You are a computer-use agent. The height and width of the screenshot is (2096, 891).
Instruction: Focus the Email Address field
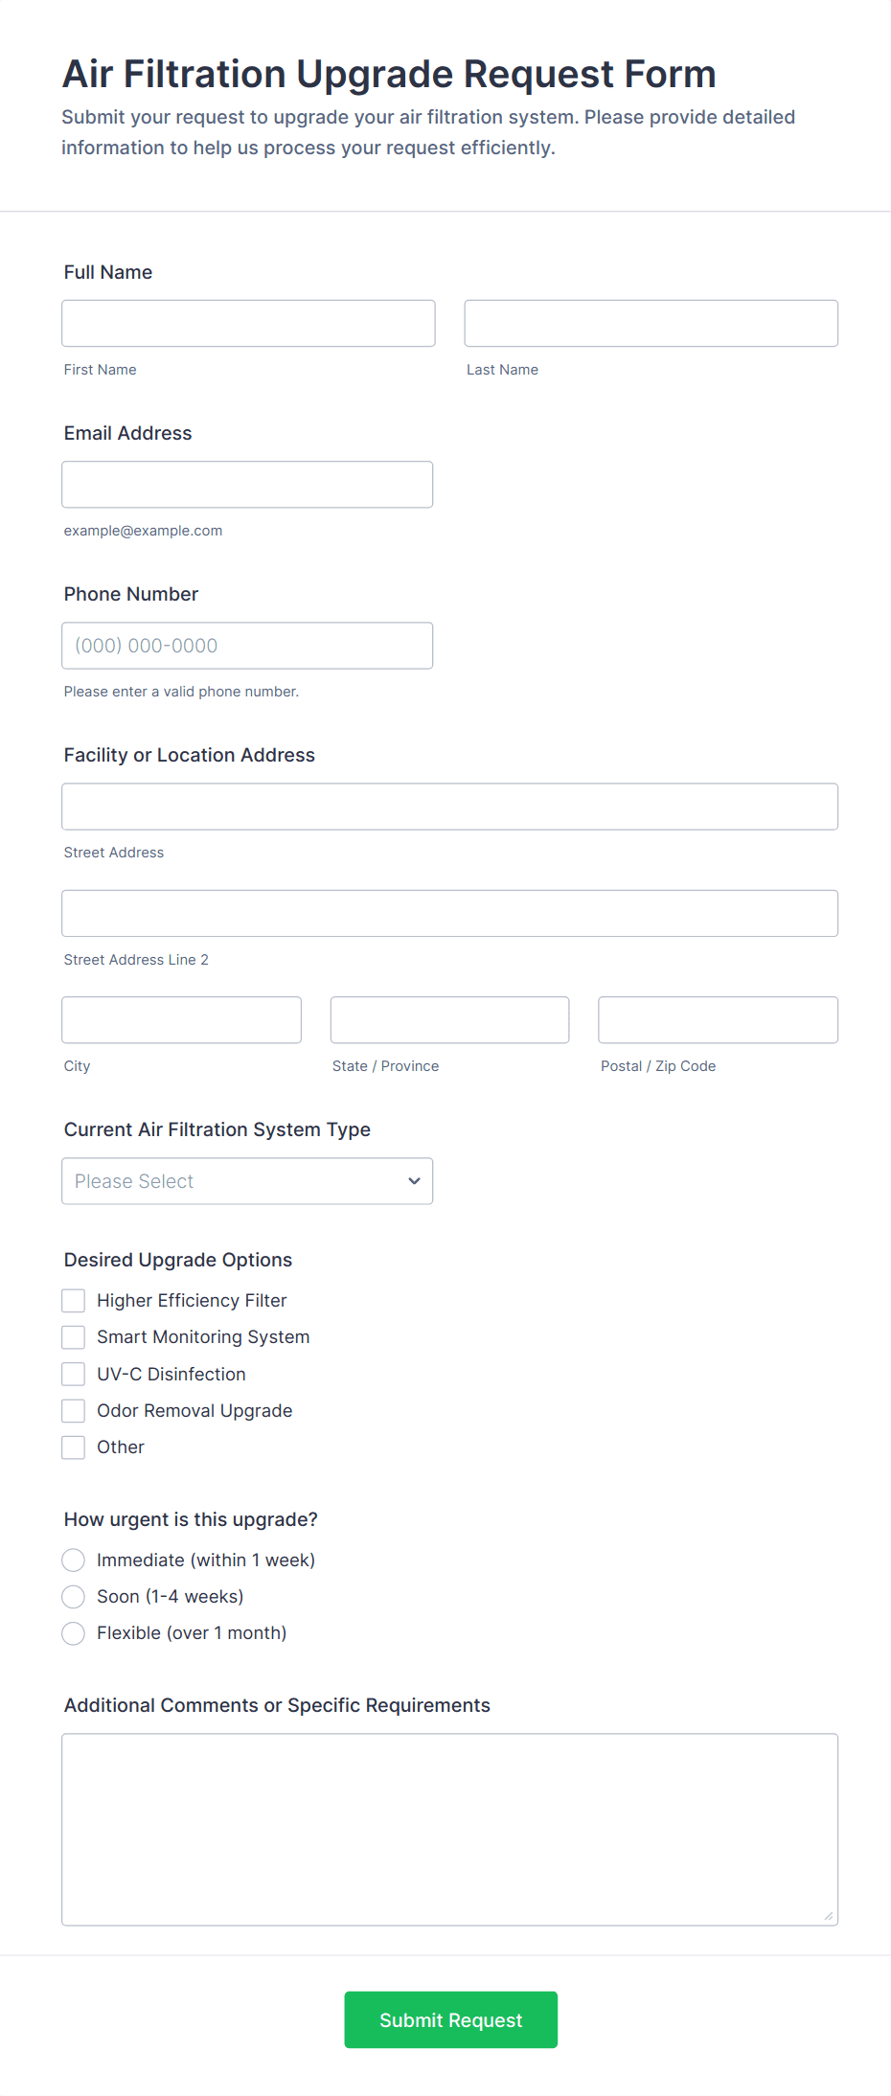coord(247,485)
